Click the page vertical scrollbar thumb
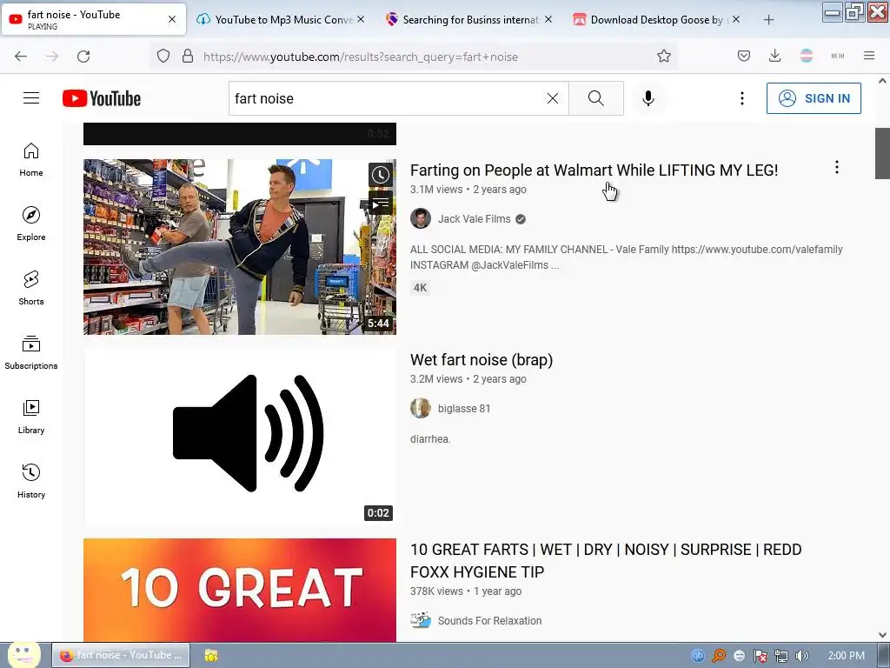Viewport: 890px width, 668px height. [x=882, y=153]
